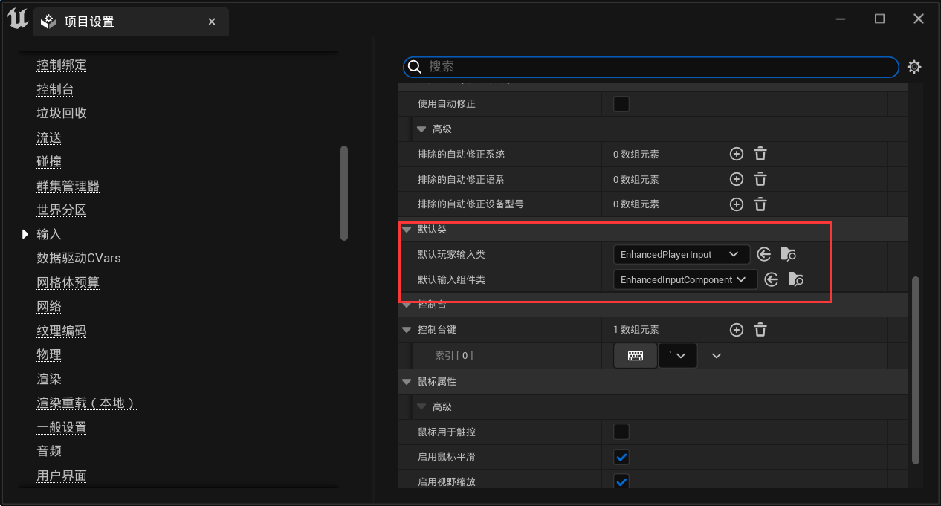The width and height of the screenshot is (941, 506).
Task: Click the settings gear next to search
Action: (x=914, y=67)
